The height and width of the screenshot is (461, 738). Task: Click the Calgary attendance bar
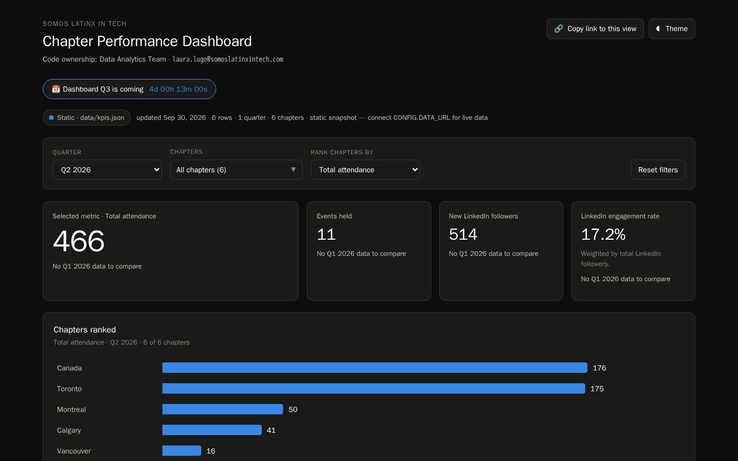pyautogui.click(x=212, y=430)
